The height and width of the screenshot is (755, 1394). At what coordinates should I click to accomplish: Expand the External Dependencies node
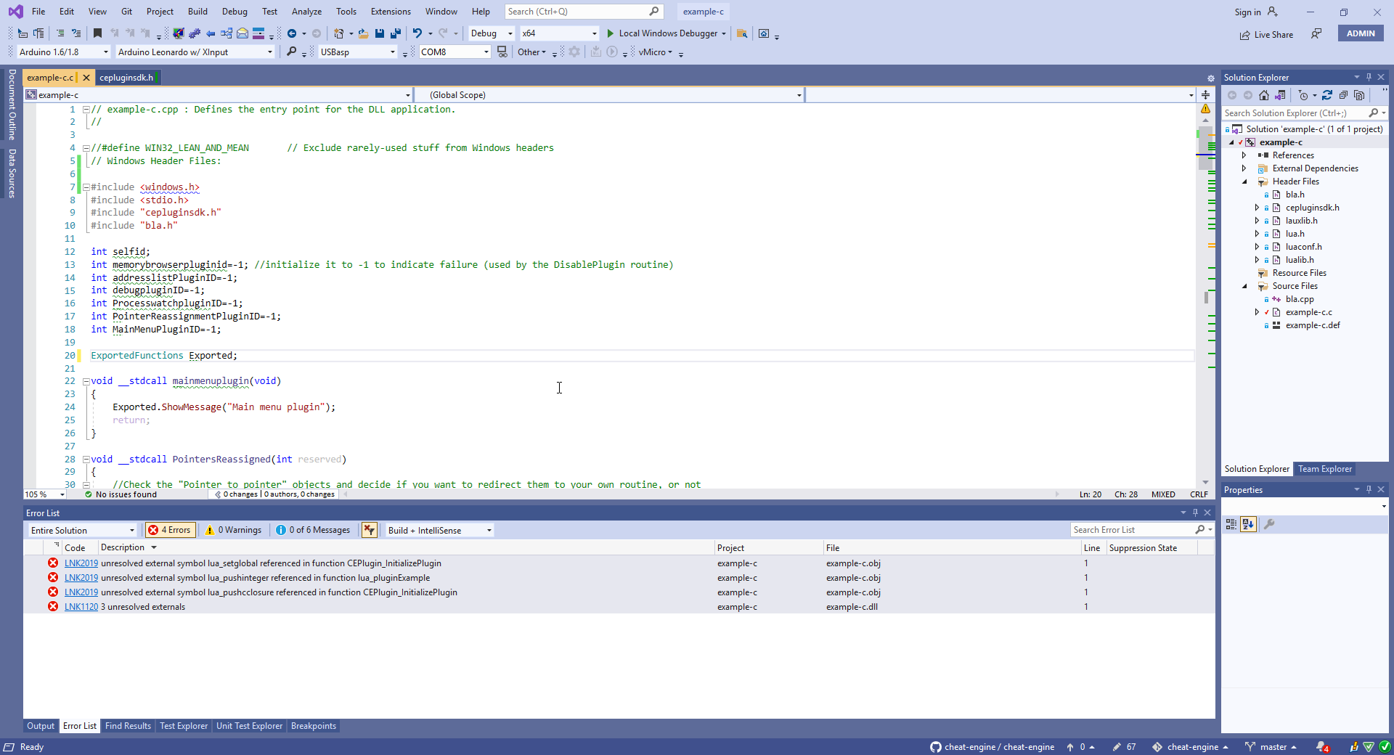[x=1244, y=168]
